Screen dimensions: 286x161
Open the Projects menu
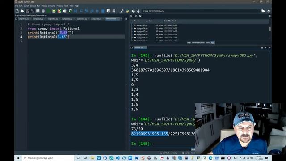click(x=59, y=6)
